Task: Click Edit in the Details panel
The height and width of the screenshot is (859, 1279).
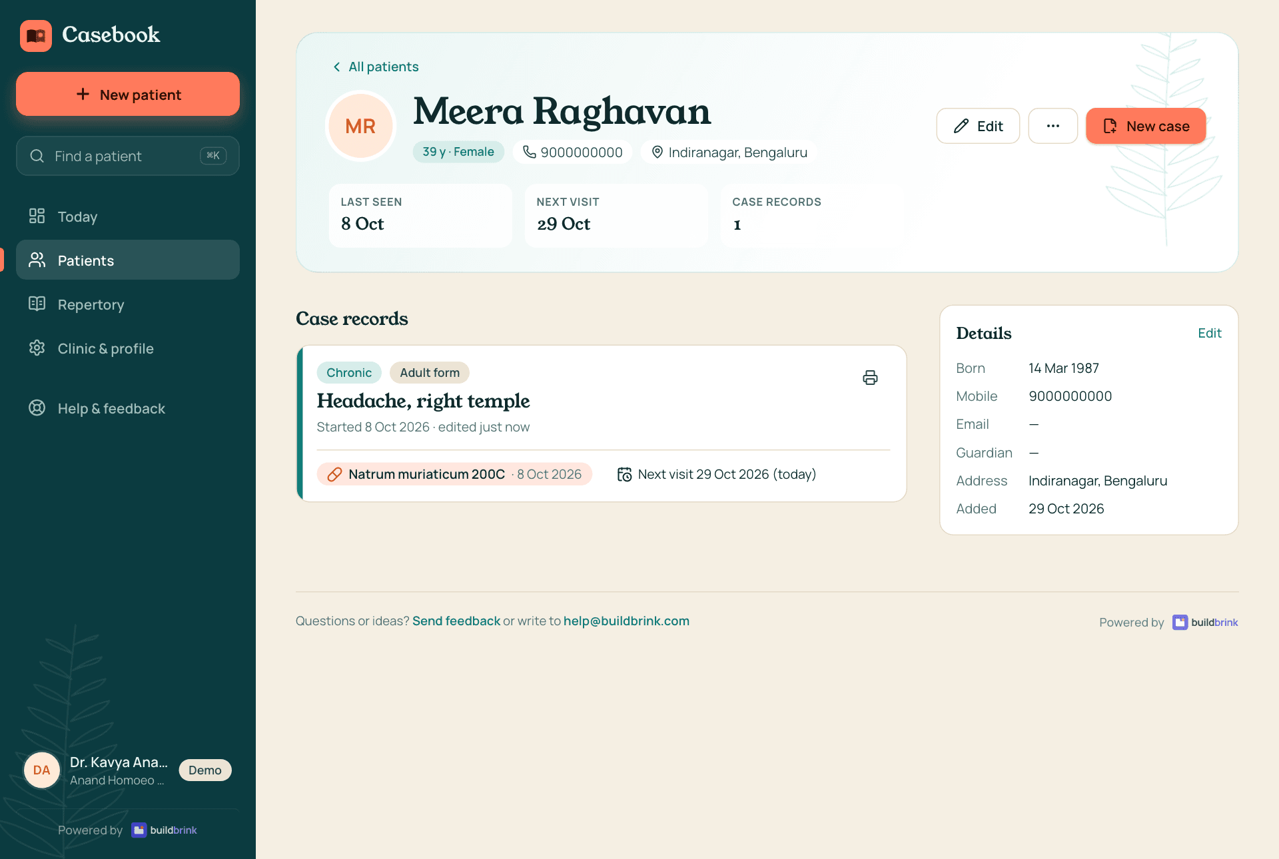Action: (1209, 333)
